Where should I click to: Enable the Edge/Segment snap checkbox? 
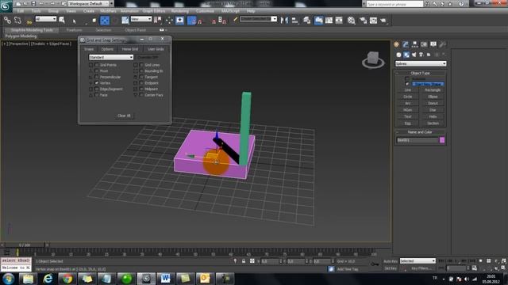(x=97, y=89)
